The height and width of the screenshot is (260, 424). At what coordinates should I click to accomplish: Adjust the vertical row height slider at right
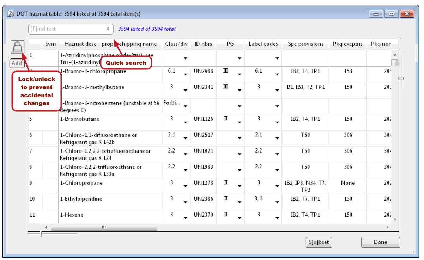click(x=401, y=78)
